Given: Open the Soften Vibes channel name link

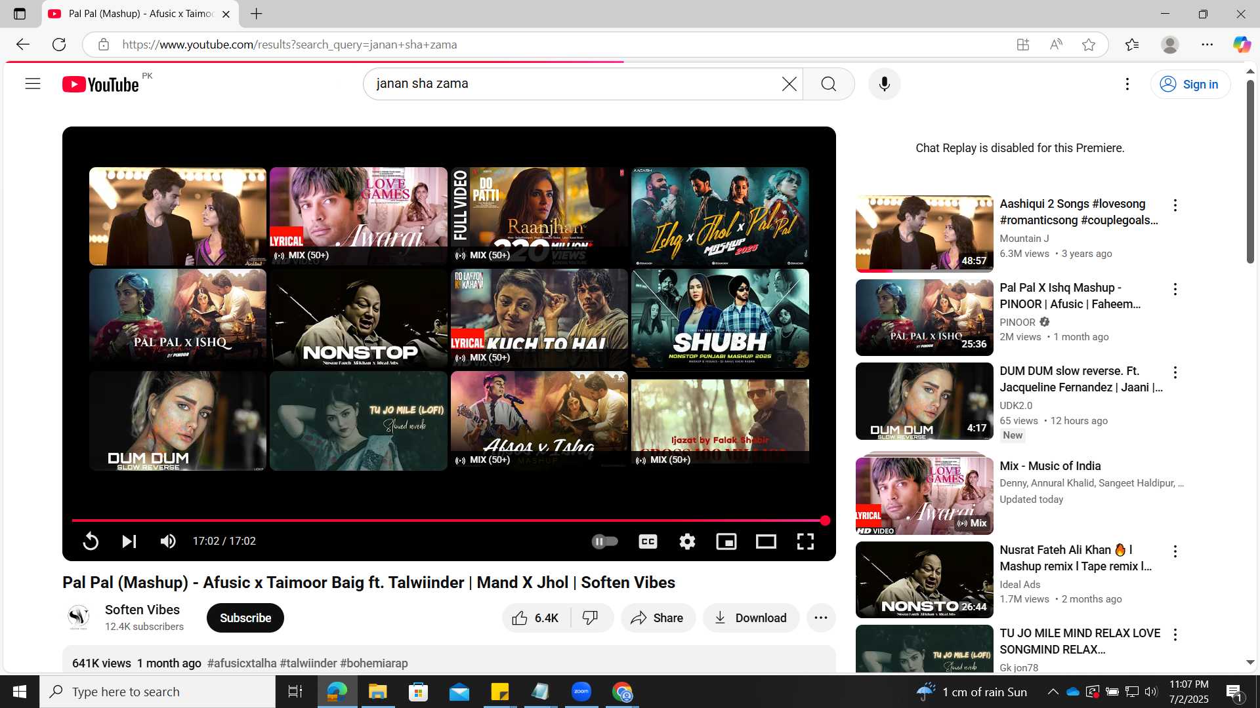Looking at the screenshot, I should [142, 610].
